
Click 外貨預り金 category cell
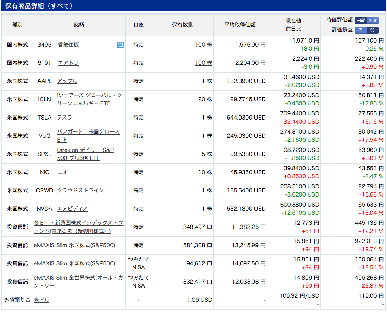[x=17, y=300]
